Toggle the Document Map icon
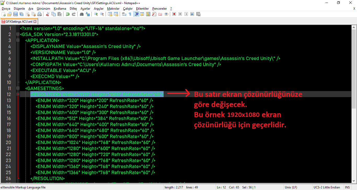 click(x=148, y=14)
